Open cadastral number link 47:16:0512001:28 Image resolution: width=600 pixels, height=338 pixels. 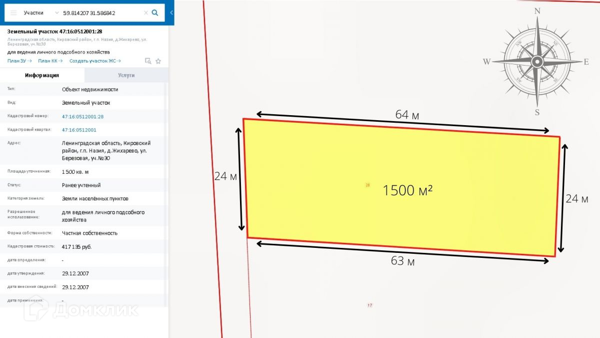point(82,117)
